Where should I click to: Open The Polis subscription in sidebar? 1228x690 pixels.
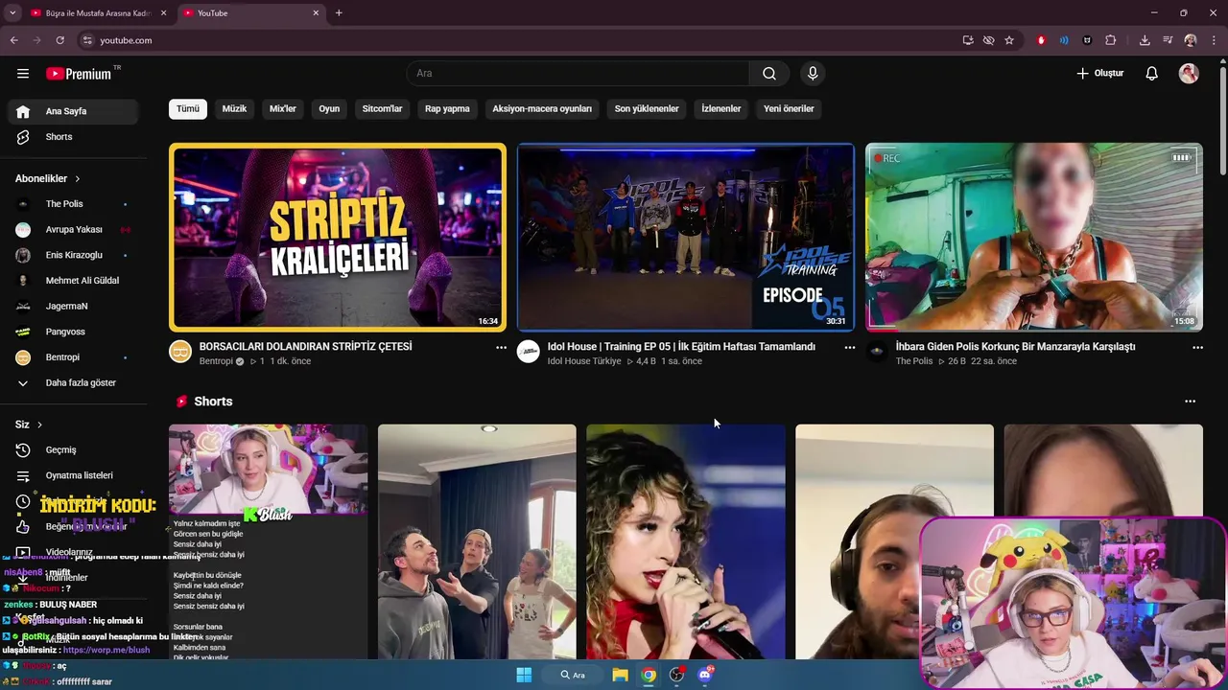point(73,204)
